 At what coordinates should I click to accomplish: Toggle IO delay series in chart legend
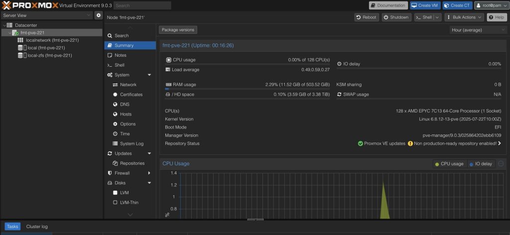[x=482, y=164]
